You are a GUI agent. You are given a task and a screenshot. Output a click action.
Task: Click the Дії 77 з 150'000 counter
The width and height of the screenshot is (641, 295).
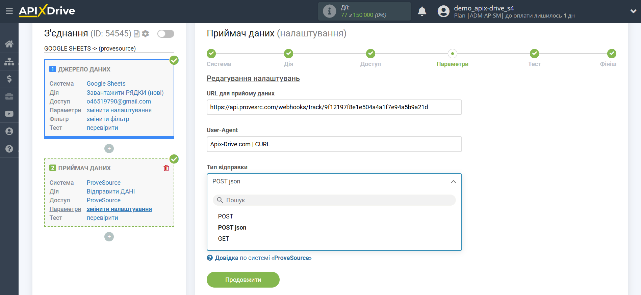tap(364, 11)
